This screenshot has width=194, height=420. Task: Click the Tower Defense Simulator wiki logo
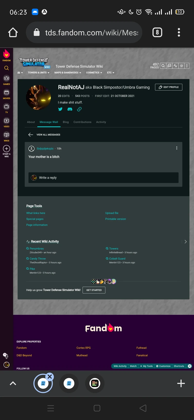pos(34,63)
